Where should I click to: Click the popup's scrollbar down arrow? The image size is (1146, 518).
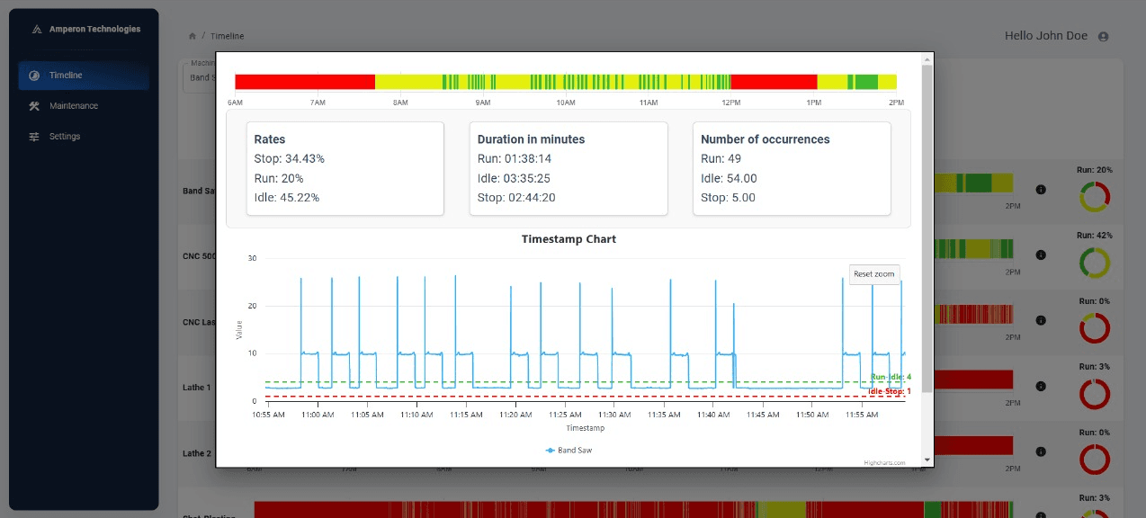coord(927,460)
